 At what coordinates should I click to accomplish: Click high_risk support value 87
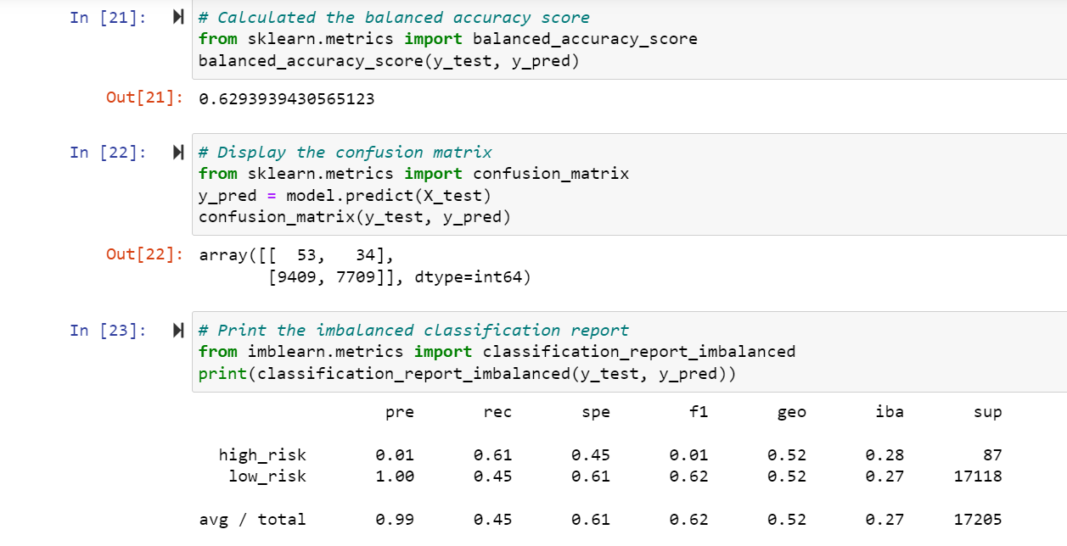[992, 455]
